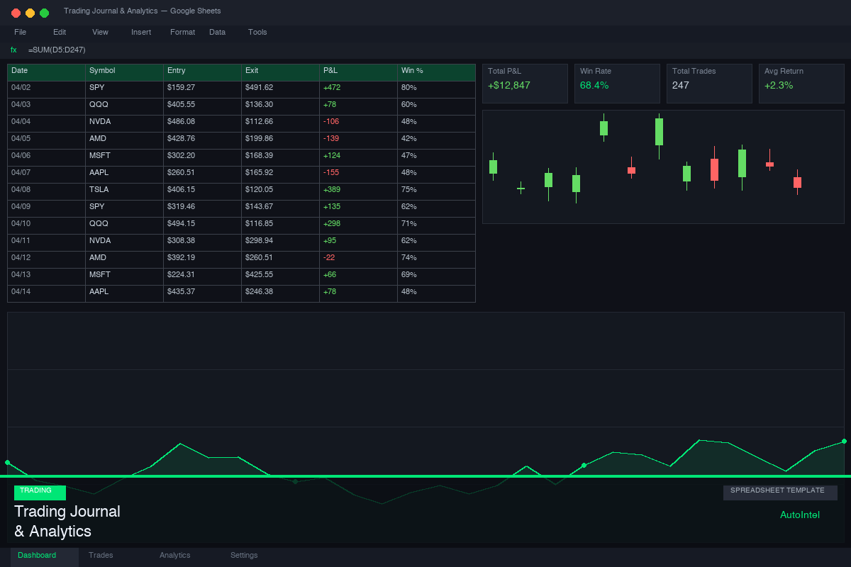Select the entry cell $435.37

(202, 292)
